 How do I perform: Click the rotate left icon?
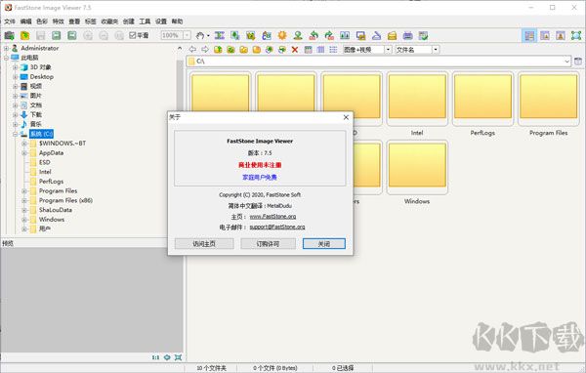point(314,36)
